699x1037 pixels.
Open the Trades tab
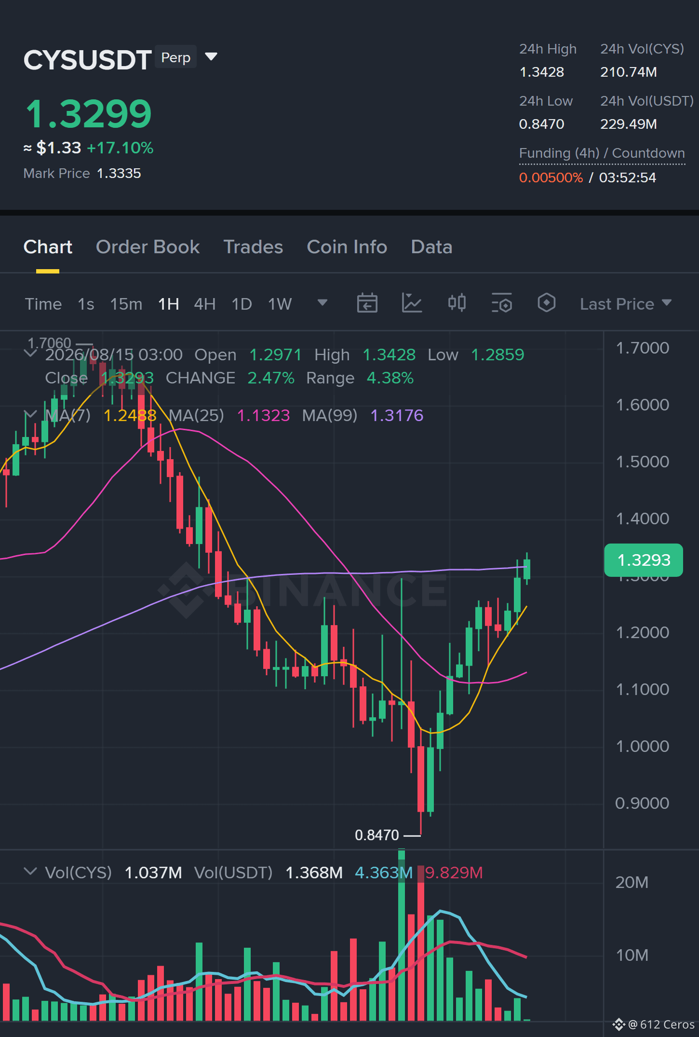[x=253, y=247]
